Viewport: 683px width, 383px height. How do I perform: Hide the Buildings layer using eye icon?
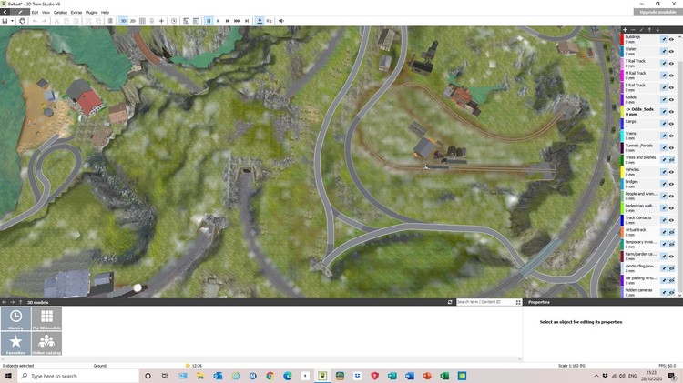click(672, 39)
